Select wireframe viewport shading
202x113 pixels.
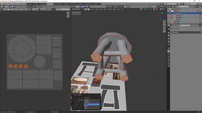[x=157, y=9]
